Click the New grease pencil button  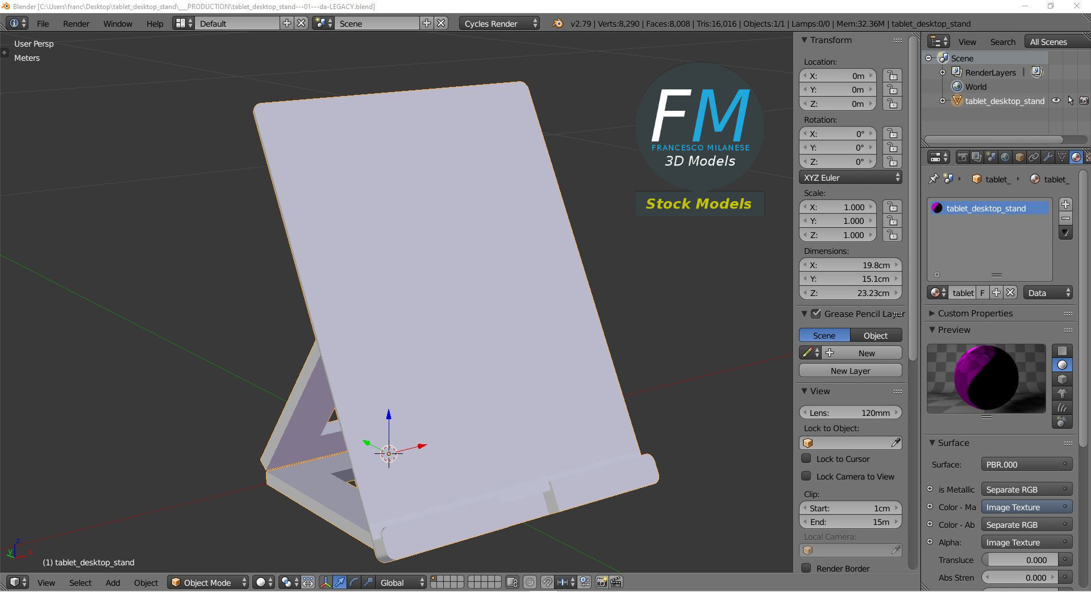click(x=863, y=353)
